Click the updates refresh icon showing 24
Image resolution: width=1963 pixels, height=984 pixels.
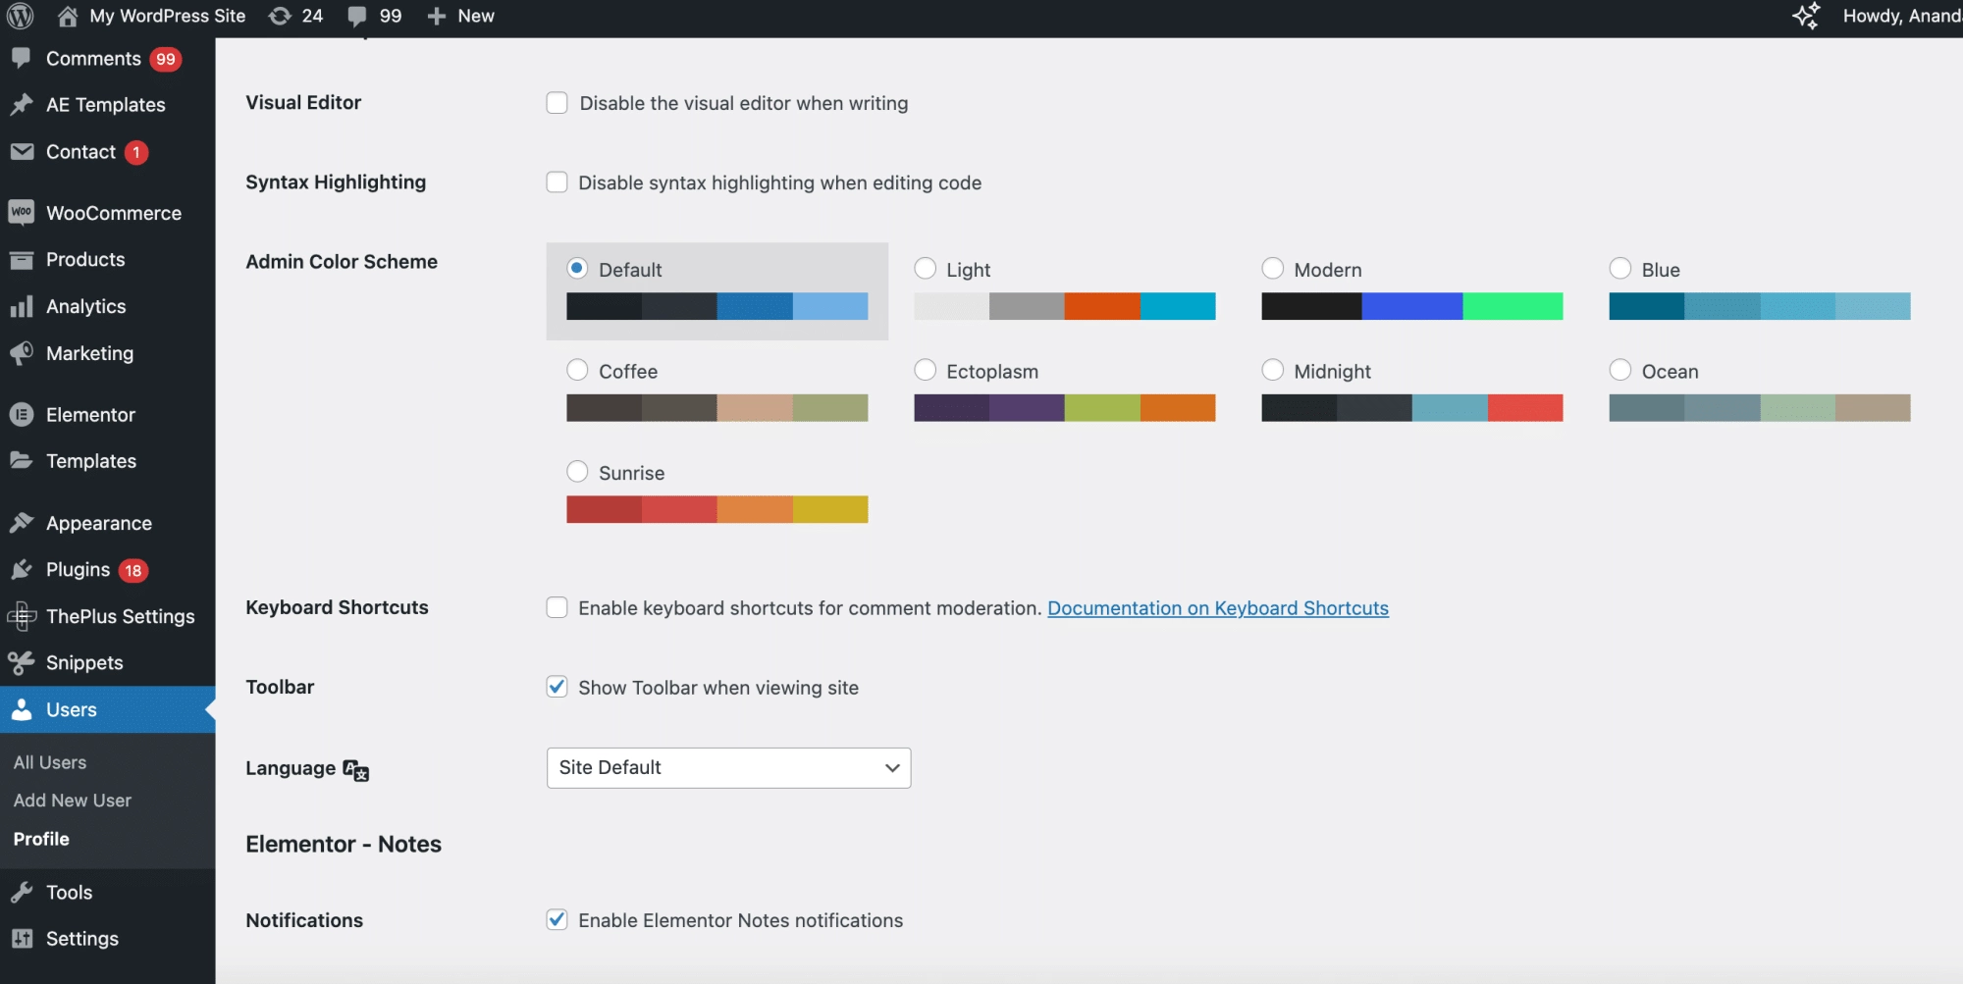coord(282,16)
